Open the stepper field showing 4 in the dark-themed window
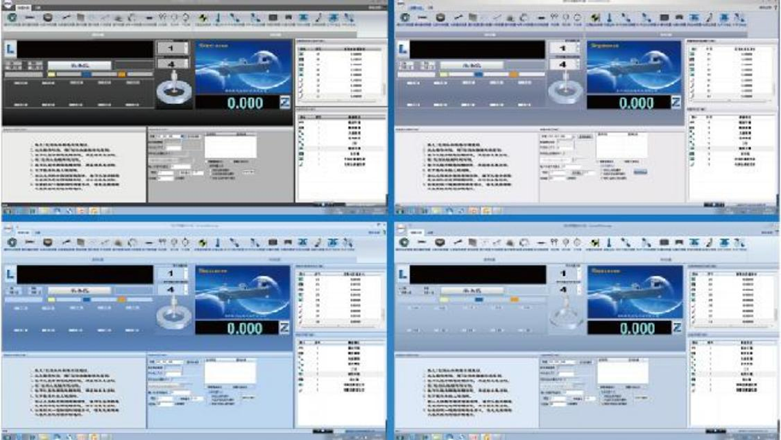Viewport: 781px width, 440px height. click(173, 64)
